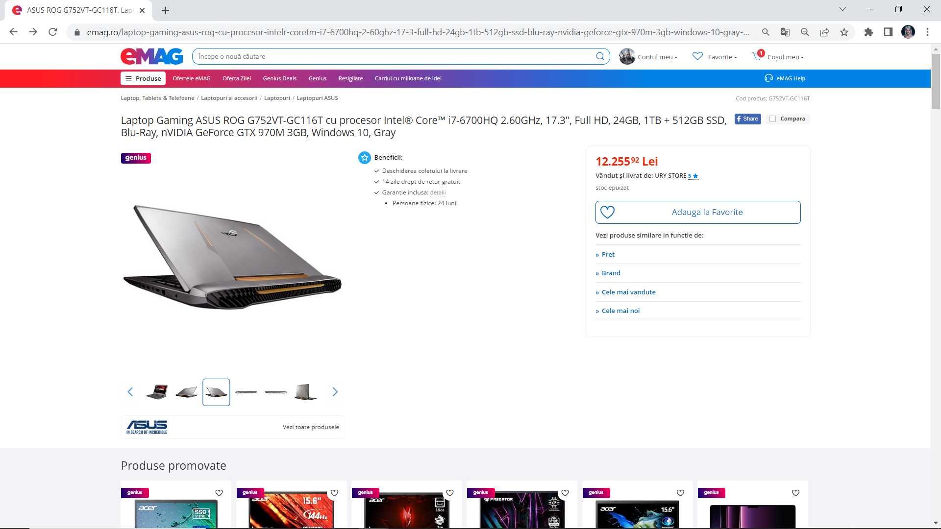The width and height of the screenshot is (941, 529).
Task: Open Cele mai vandute link
Action: [628, 292]
